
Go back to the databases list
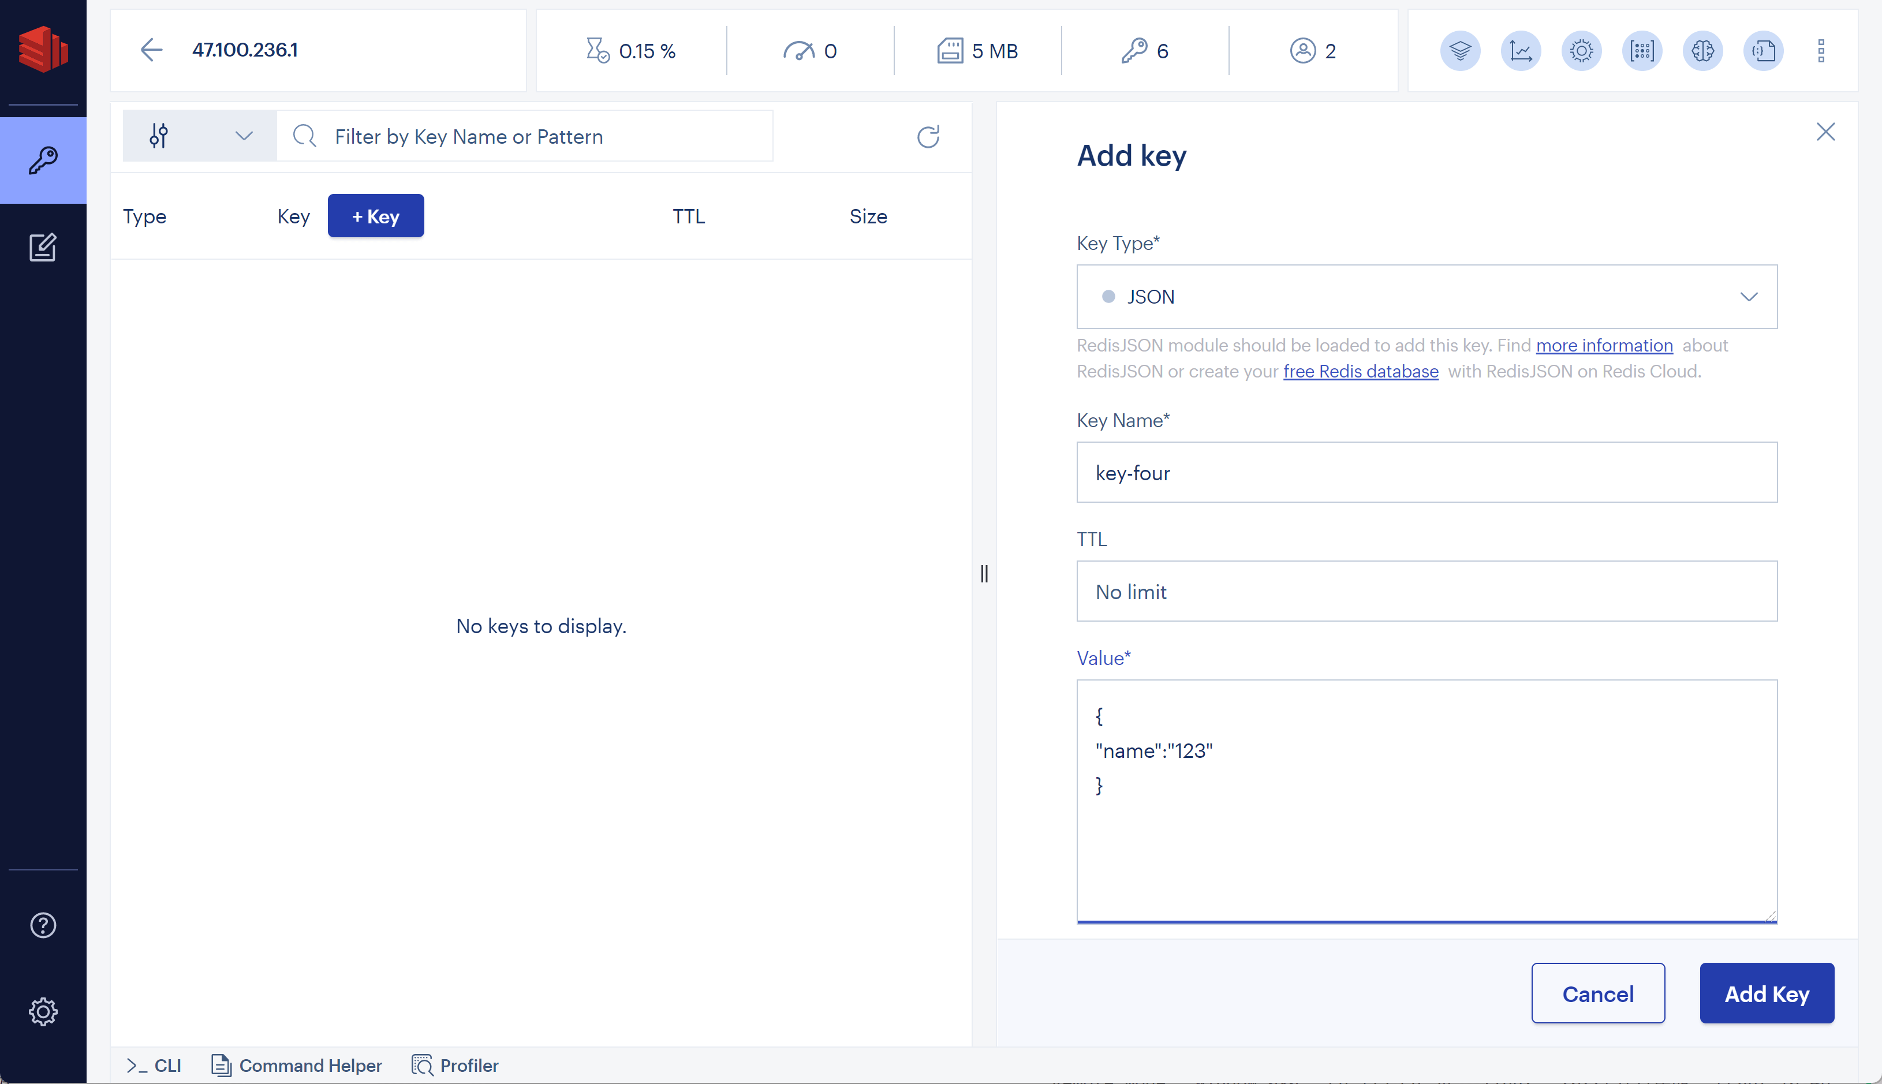(151, 50)
